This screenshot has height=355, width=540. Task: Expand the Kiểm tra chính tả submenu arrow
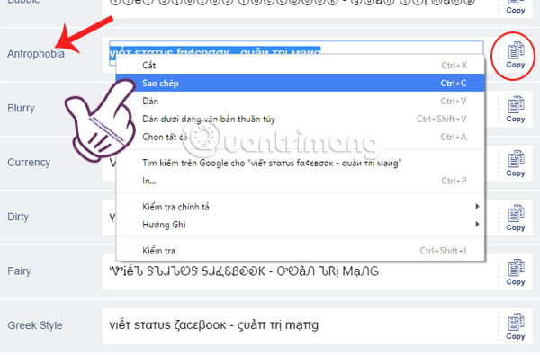pyautogui.click(x=477, y=206)
